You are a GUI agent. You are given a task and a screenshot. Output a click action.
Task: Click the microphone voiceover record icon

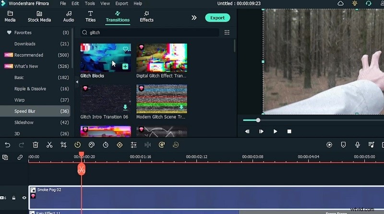357,144
